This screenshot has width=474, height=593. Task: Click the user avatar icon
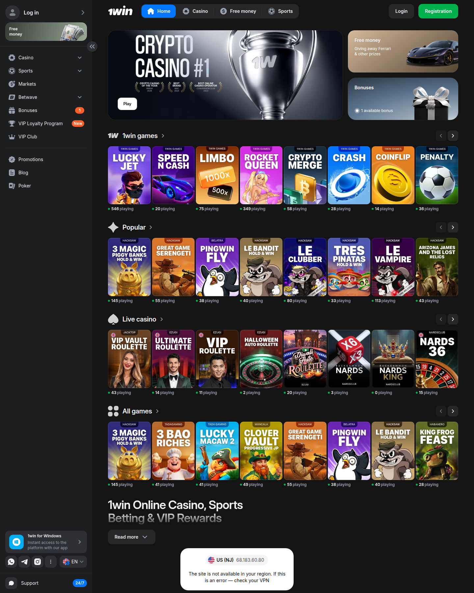pos(13,13)
